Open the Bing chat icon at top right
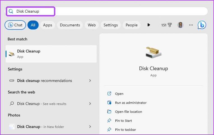This screenshot has width=214, height=135. 202,25
